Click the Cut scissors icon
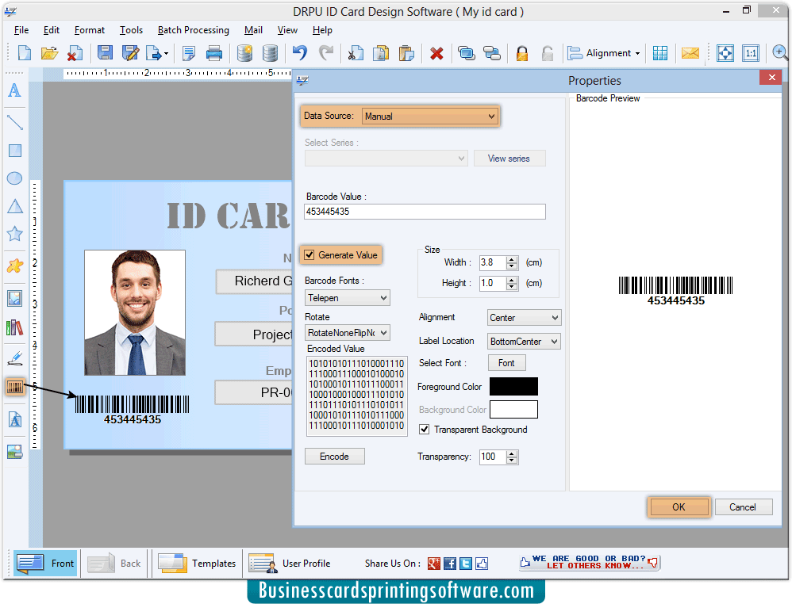The height and width of the screenshot is (604, 792). (x=356, y=53)
